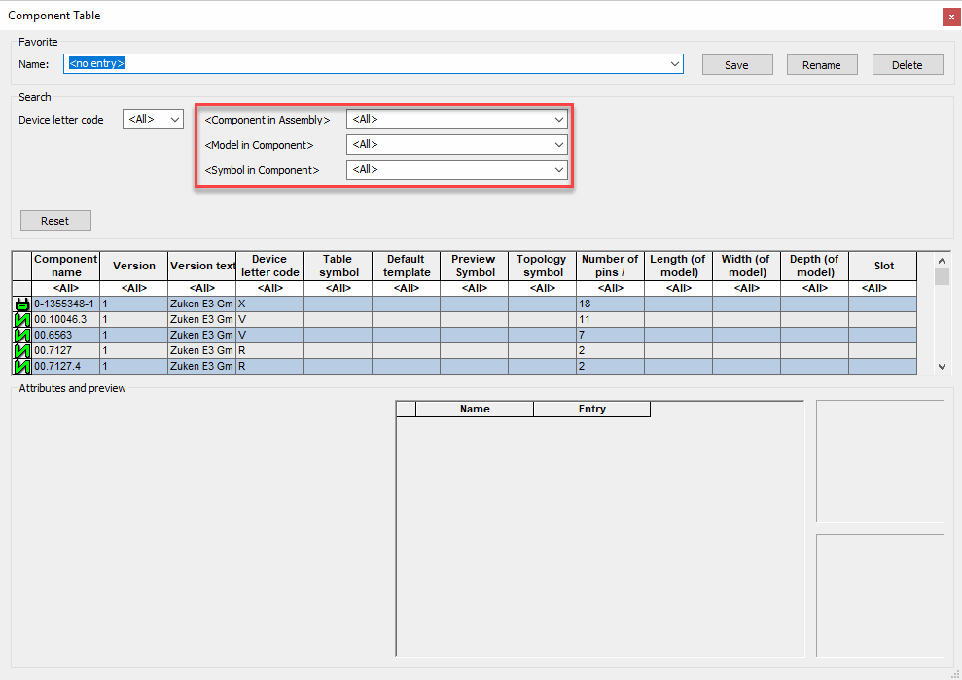962x680 pixels.
Task: Click the Save favorite button
Action: tap(737, 65)
